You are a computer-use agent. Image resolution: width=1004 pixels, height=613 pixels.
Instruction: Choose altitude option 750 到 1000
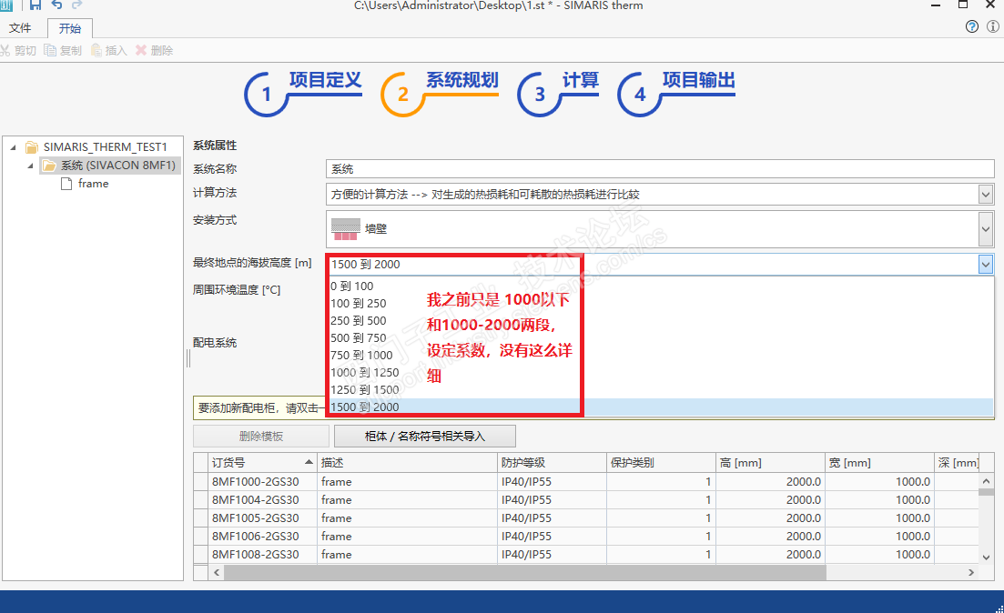click(x=361, y=355)
